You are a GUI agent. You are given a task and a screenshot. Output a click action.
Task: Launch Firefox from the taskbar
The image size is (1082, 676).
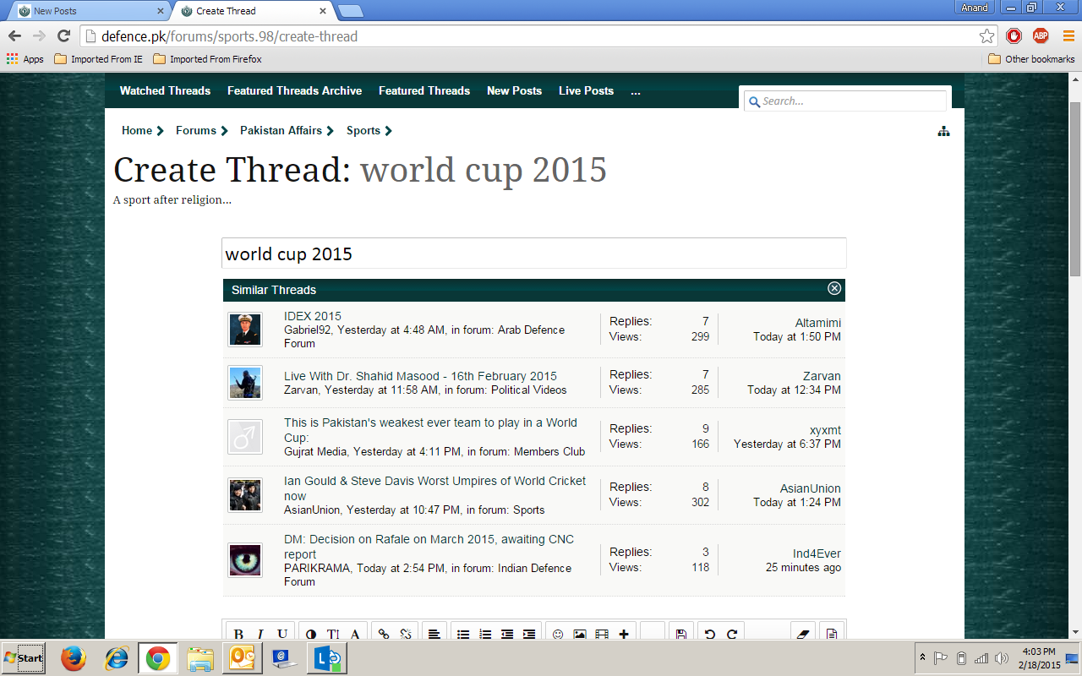pos(74,657)
